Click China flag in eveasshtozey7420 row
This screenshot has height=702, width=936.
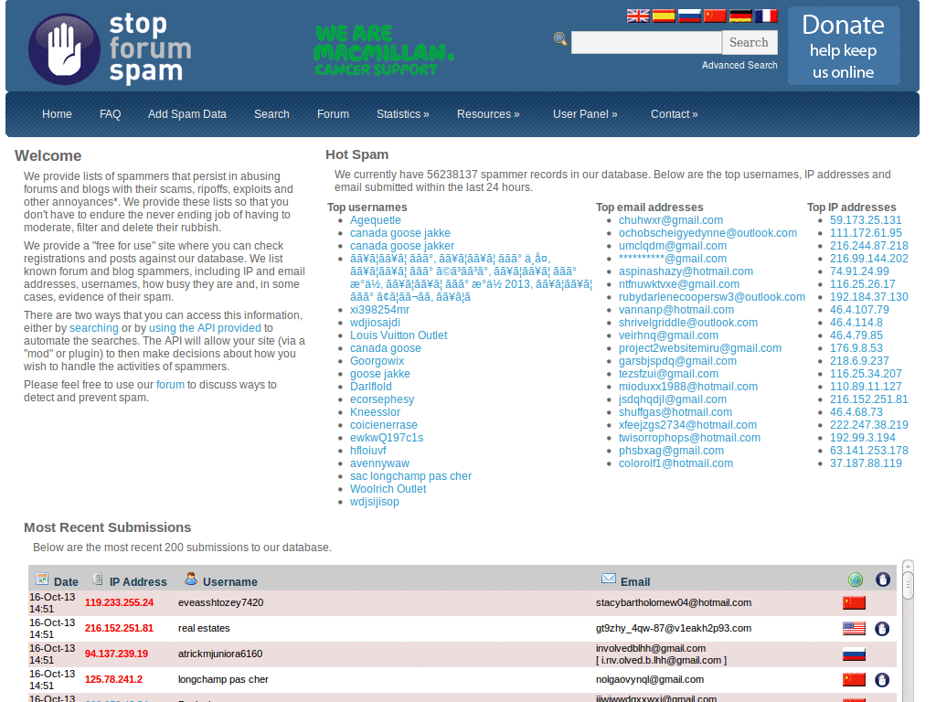pos(854,603)
